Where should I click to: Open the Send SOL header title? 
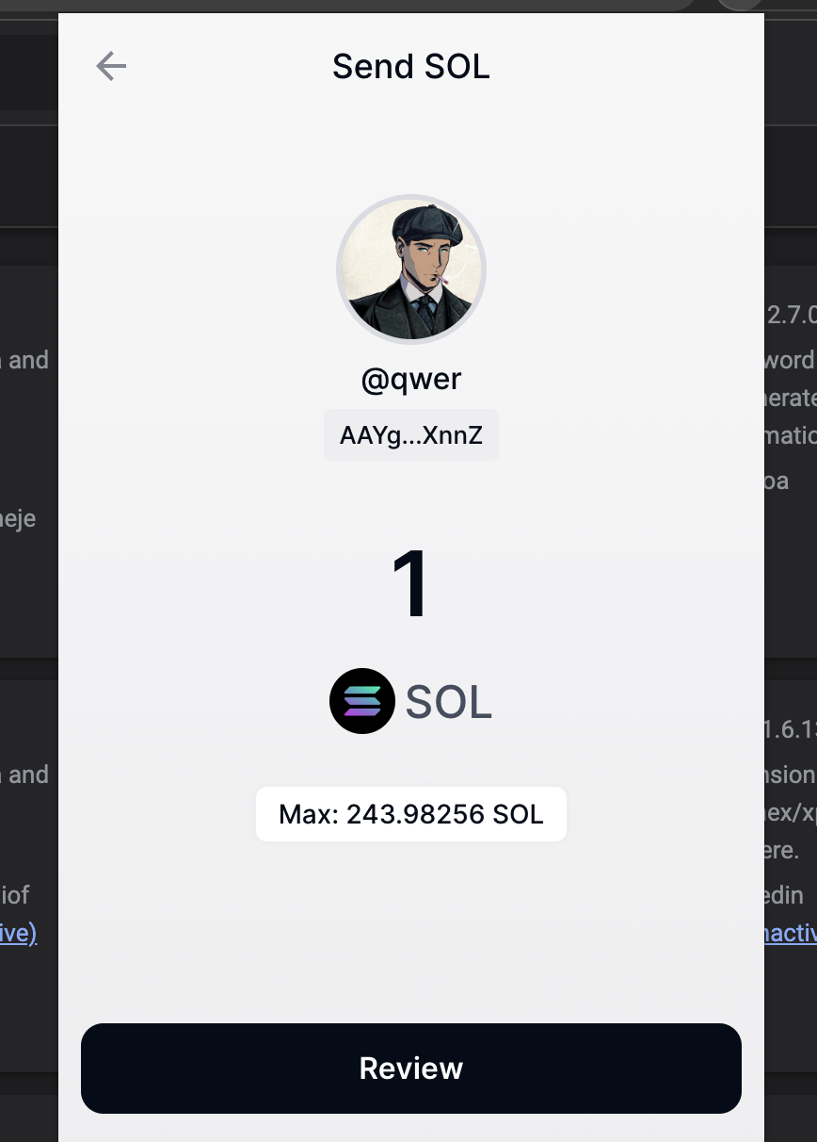click(x=411, y=66)
